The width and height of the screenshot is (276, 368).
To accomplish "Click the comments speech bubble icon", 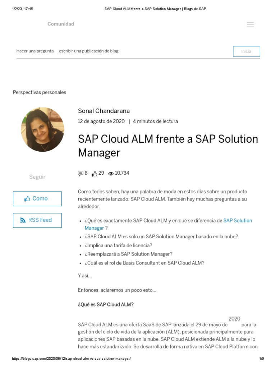I will pos(80,174).
